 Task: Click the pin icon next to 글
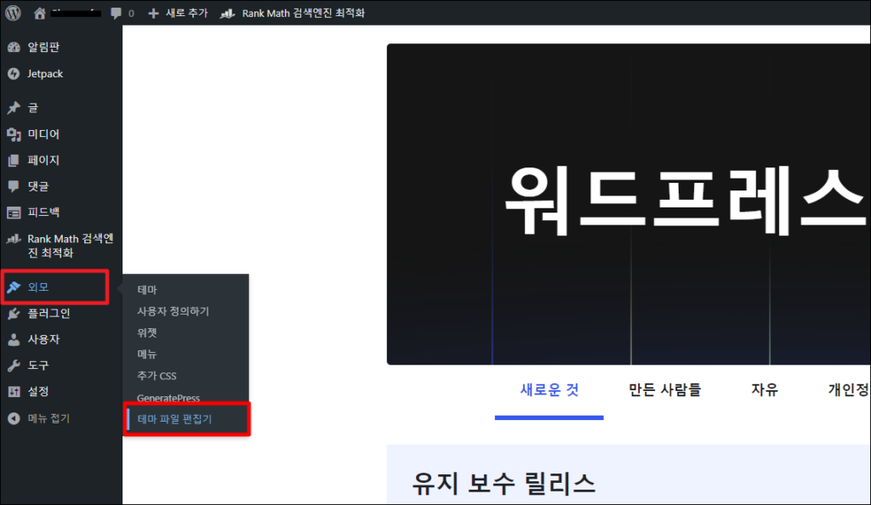coord(14,108)
